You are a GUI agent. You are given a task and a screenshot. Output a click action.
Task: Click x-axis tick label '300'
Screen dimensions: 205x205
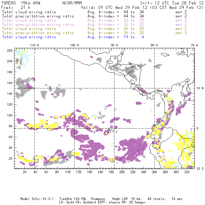(x=176, y=172)
